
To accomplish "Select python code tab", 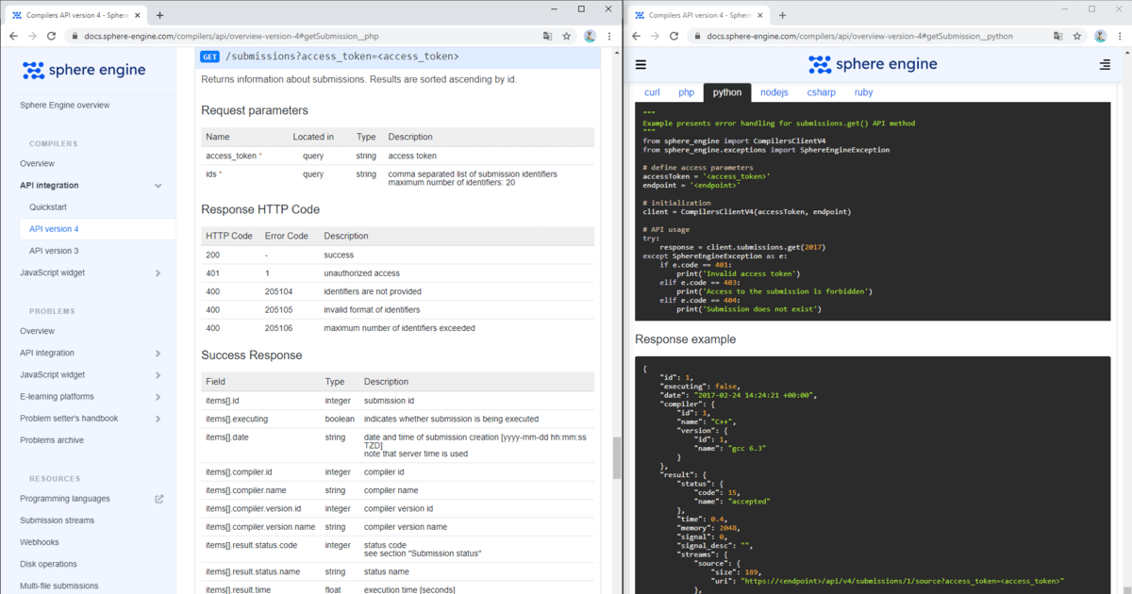I will tap(727, 92).
